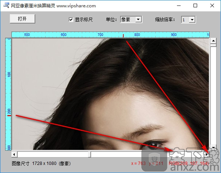Click the 900 mark on top ruler
Image resolution: width=221 pixels, height=173 pixels.
174,34
